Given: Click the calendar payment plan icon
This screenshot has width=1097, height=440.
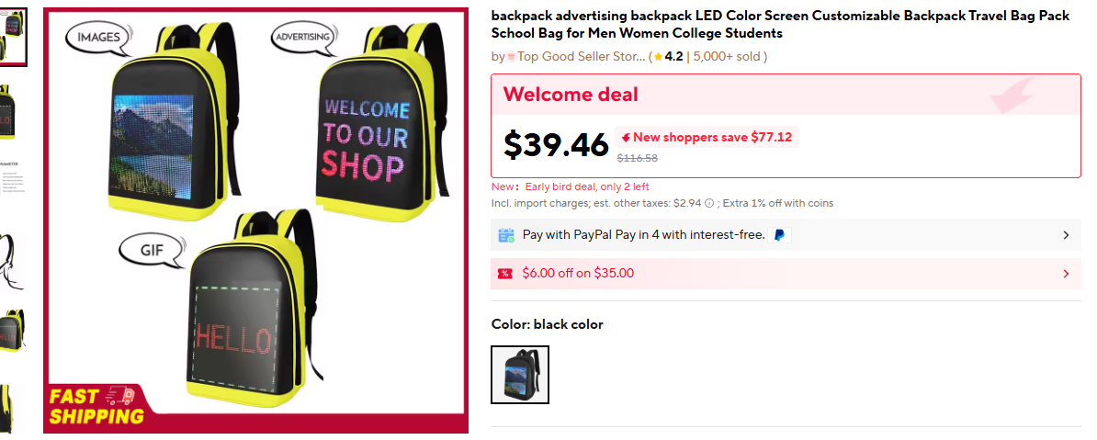Looking at the screenshot, I should (x=506, y=235).
